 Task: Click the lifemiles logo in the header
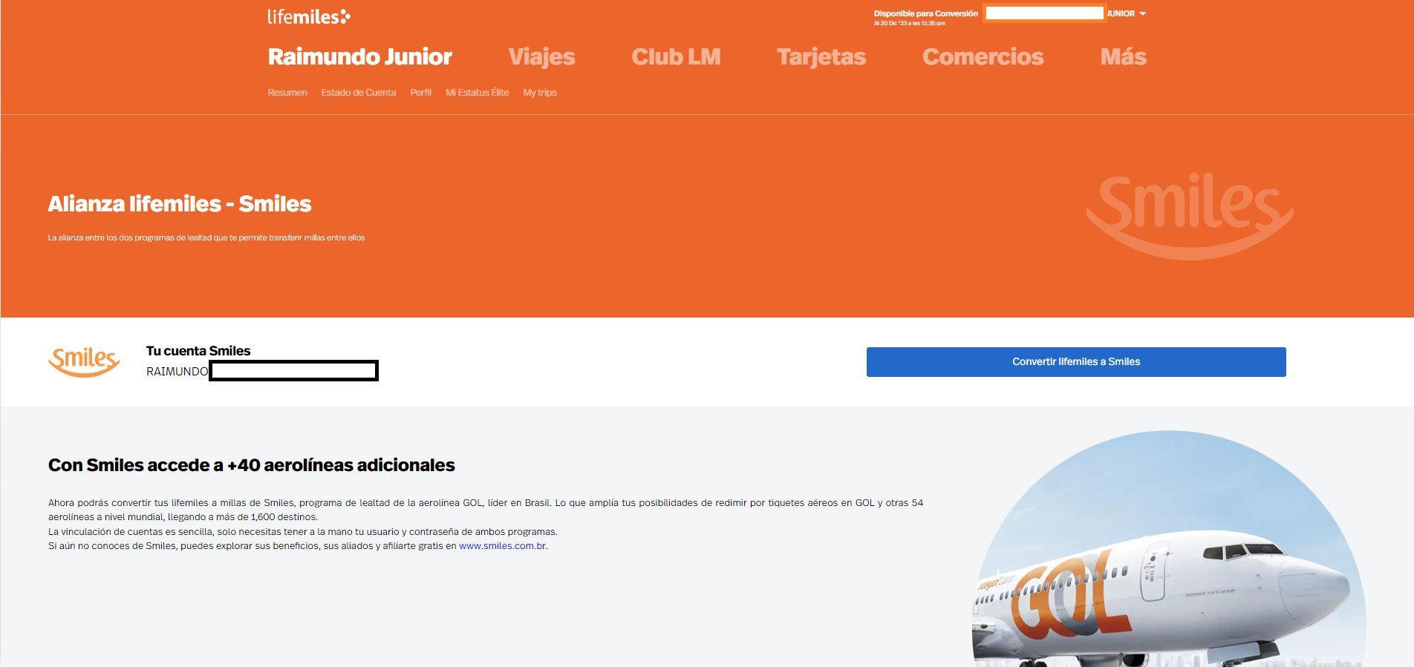(309, 16)
